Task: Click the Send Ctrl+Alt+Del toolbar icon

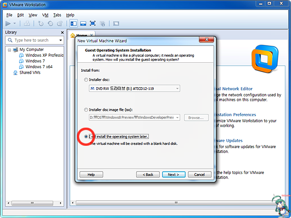Action: tap(27, 24)
